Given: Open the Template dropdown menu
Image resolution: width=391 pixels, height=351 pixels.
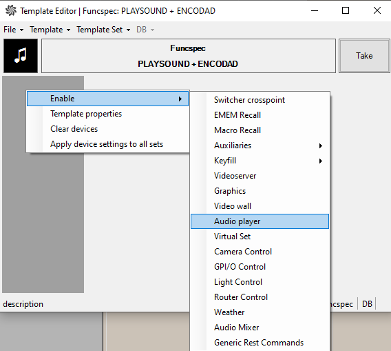Looking at the screenshot, I should 50,30.
